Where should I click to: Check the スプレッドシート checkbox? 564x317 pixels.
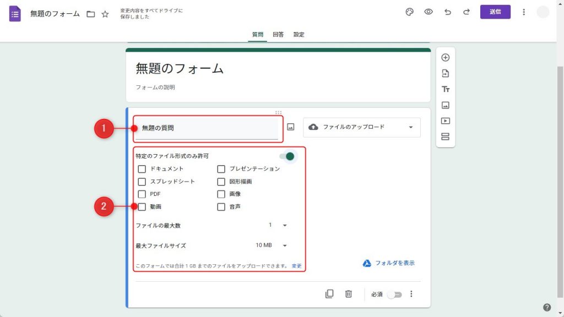[x=142, y=182]
